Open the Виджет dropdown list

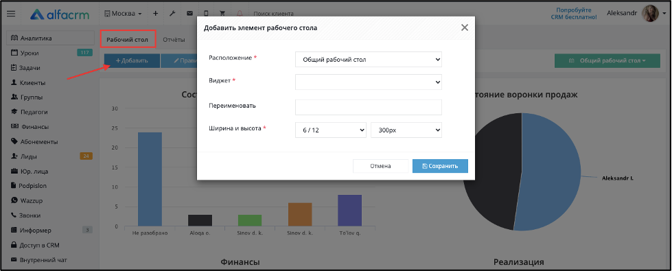pos(369,82)
